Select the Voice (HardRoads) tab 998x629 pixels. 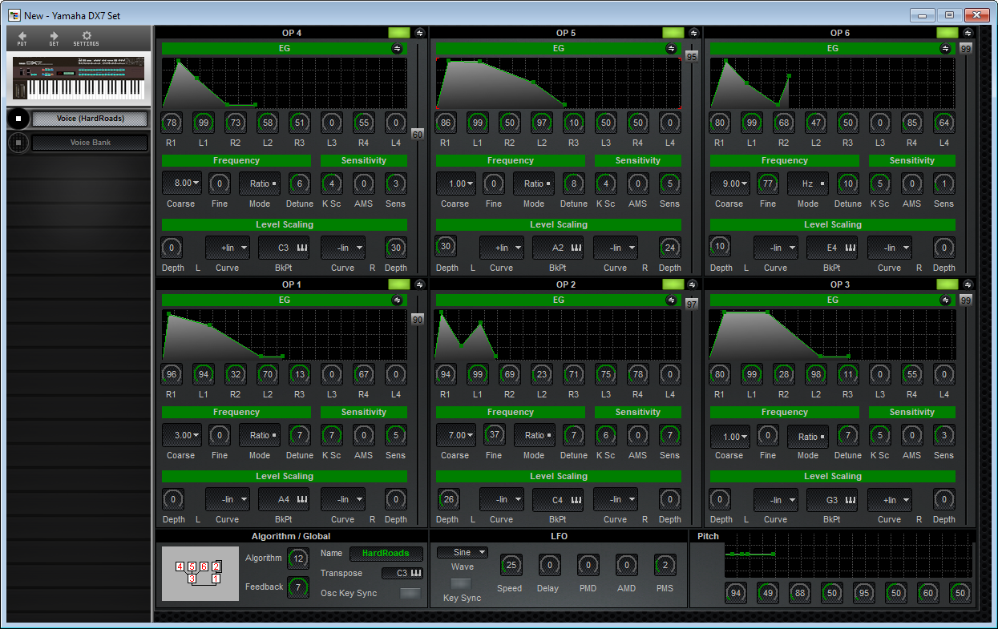click(x=90, y=119)
